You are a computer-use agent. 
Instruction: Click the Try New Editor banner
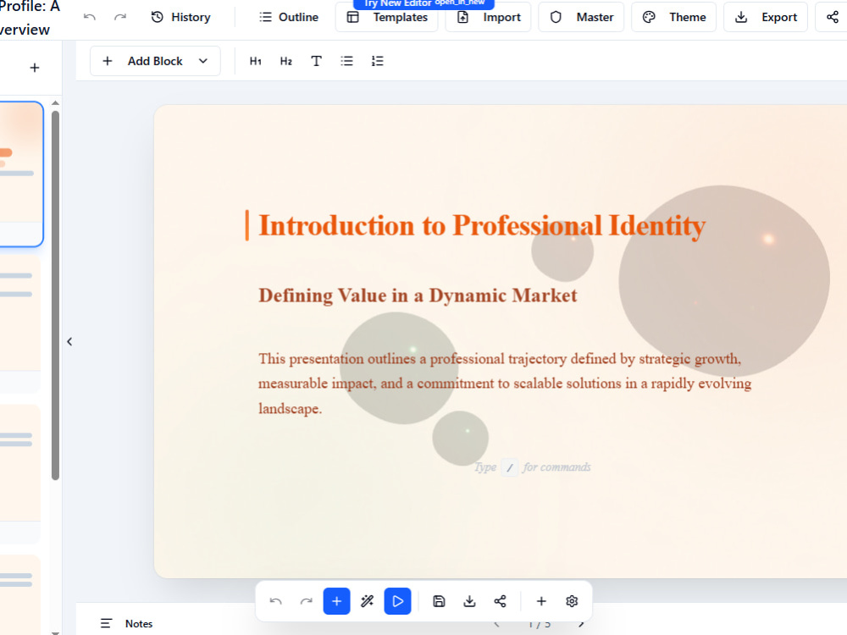[424, 3]
